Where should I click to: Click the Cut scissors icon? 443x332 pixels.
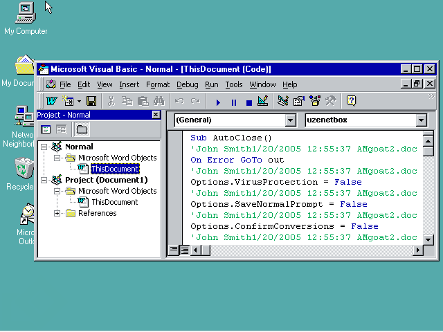click(x=111, y=101)
